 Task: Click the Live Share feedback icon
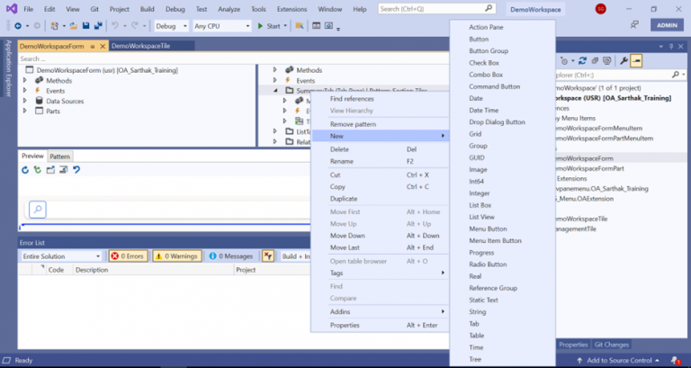(634, 25)
